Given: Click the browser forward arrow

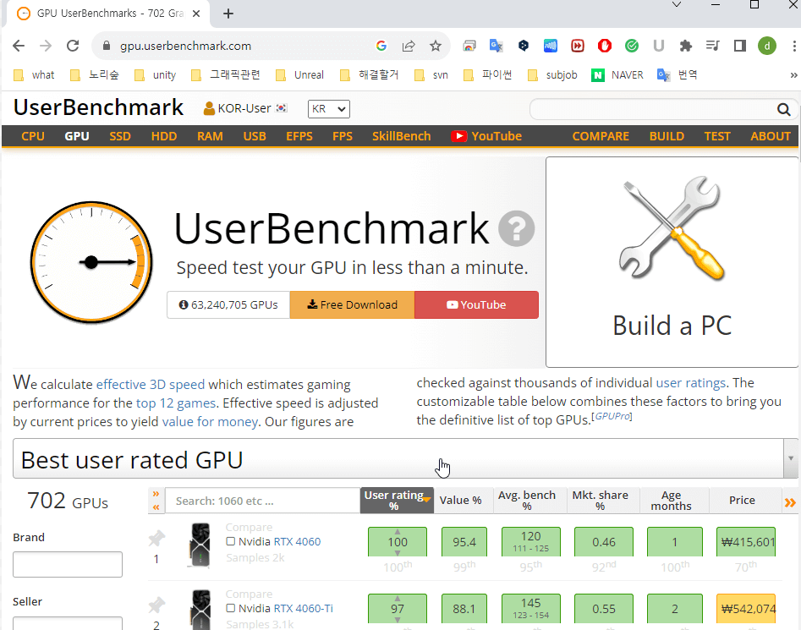Looking at the screenshot, I should pos(46,46).
